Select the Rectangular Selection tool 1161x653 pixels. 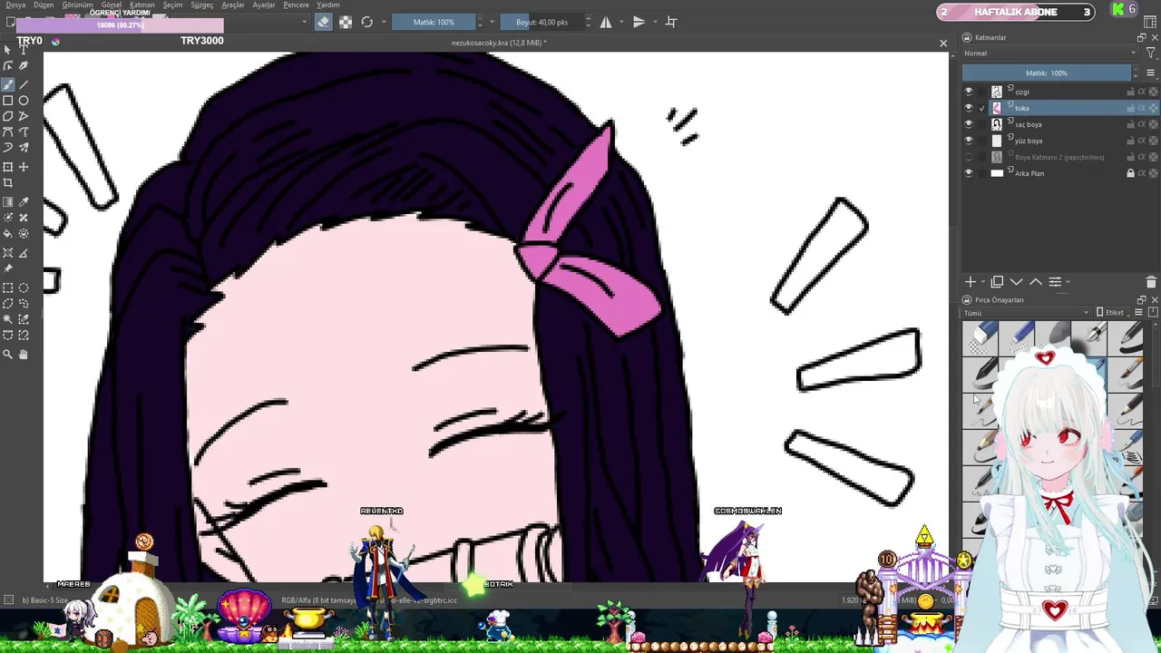(7, 288)
